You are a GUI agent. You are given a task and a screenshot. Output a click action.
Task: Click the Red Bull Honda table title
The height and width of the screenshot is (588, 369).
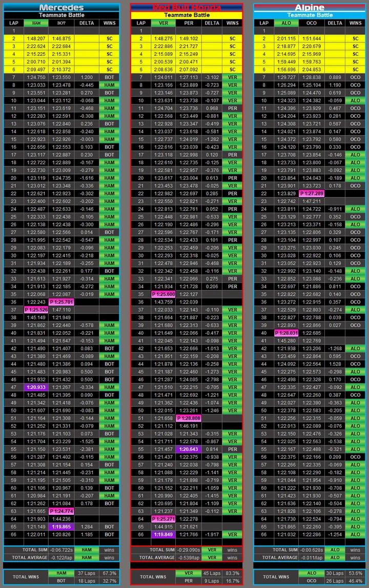click(187, 8)
